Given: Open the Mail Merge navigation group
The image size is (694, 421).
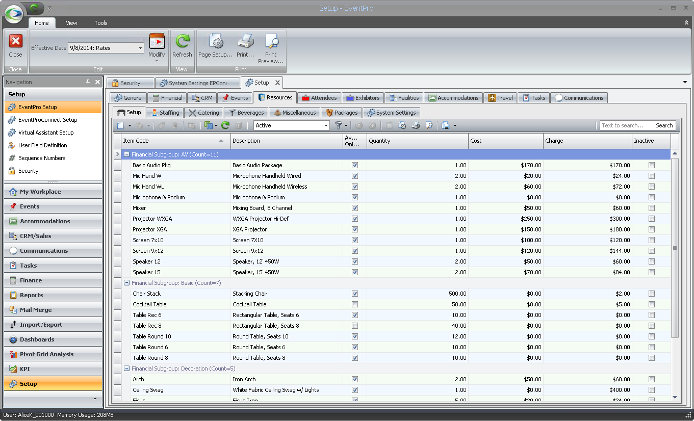Looking at the screenshot, I should coord(53,310).
